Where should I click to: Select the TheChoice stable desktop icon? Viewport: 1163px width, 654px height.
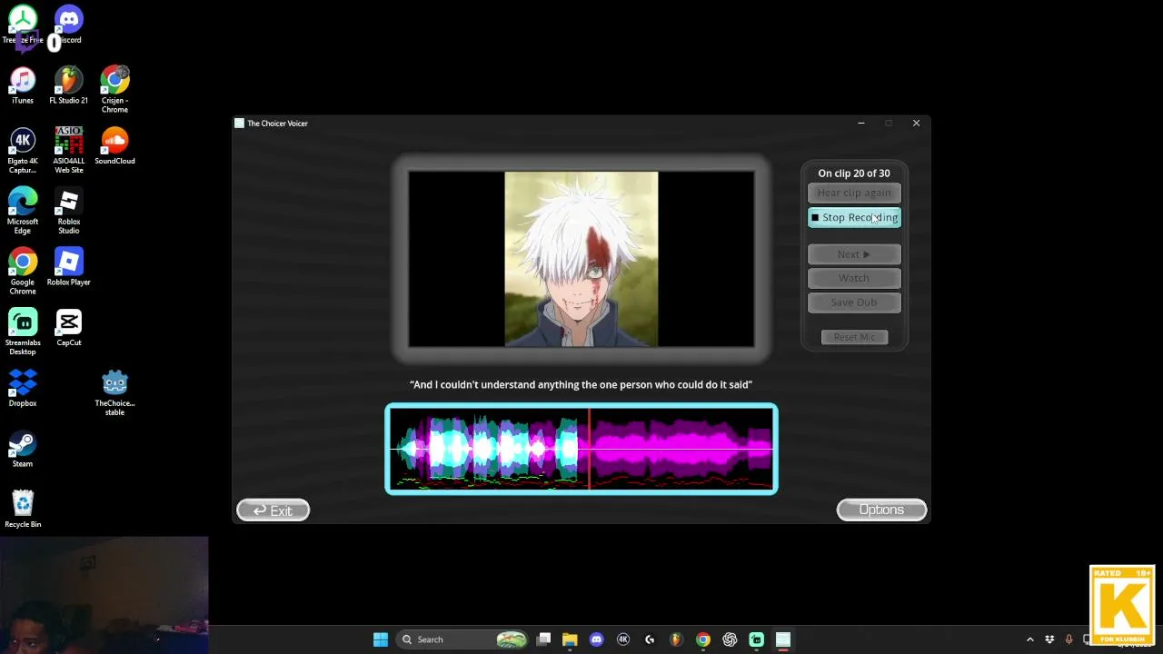pyautogui.click(x=114, y=392)
